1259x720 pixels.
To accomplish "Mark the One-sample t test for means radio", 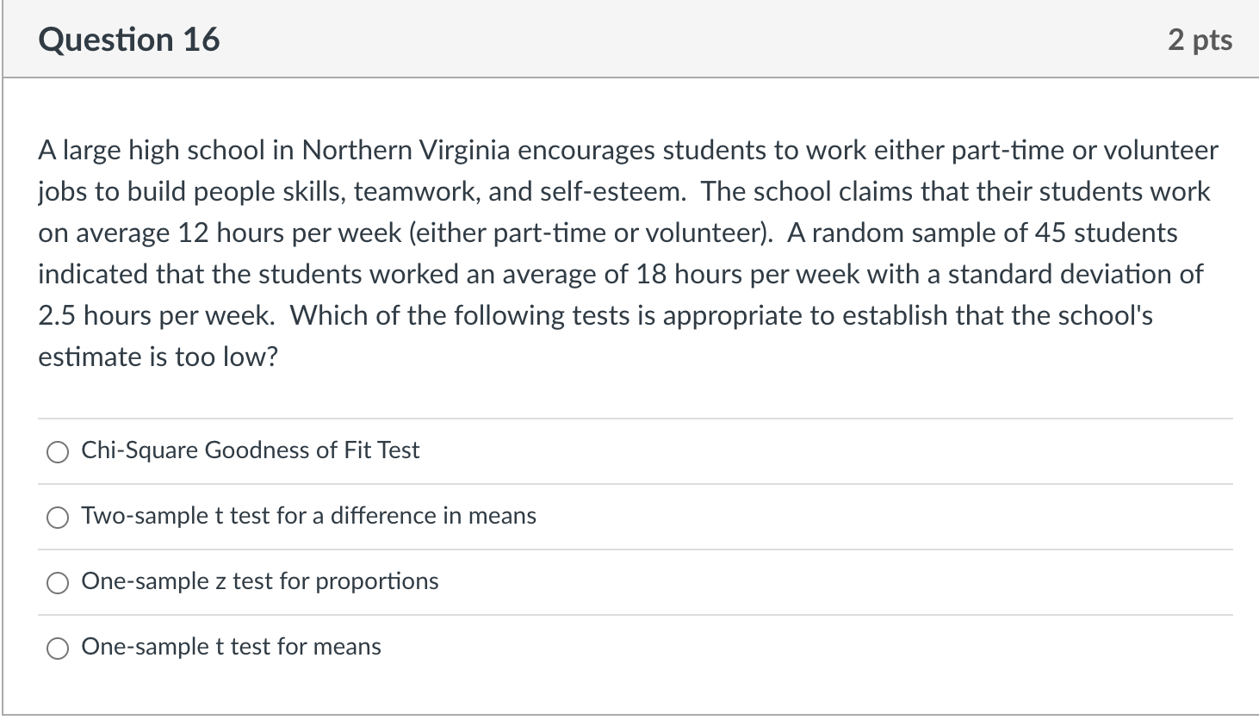I will pos(58,649).
